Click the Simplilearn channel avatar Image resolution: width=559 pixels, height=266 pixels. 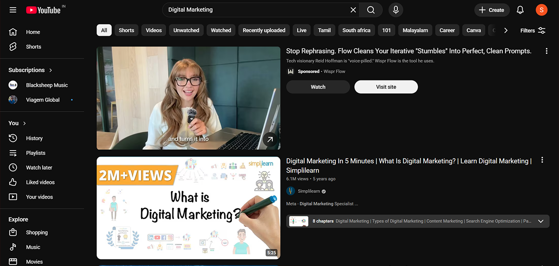[291, 191]
